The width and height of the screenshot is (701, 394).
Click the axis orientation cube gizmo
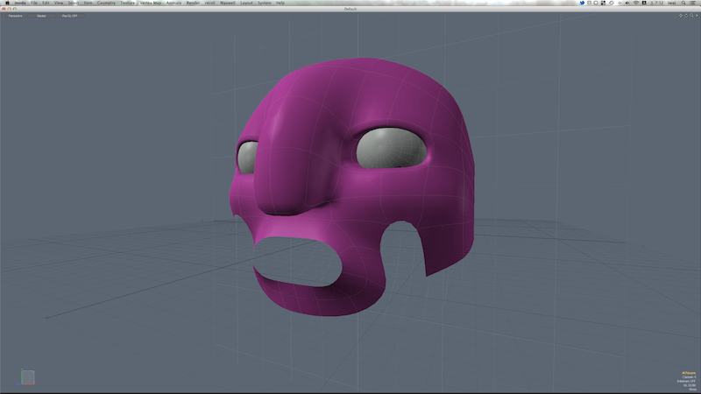(28, 377)
